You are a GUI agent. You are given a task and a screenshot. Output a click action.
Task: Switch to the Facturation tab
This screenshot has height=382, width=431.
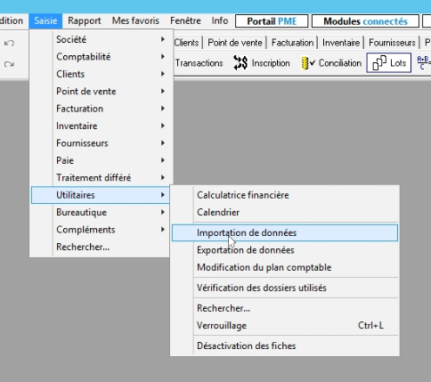pos(292,43)
